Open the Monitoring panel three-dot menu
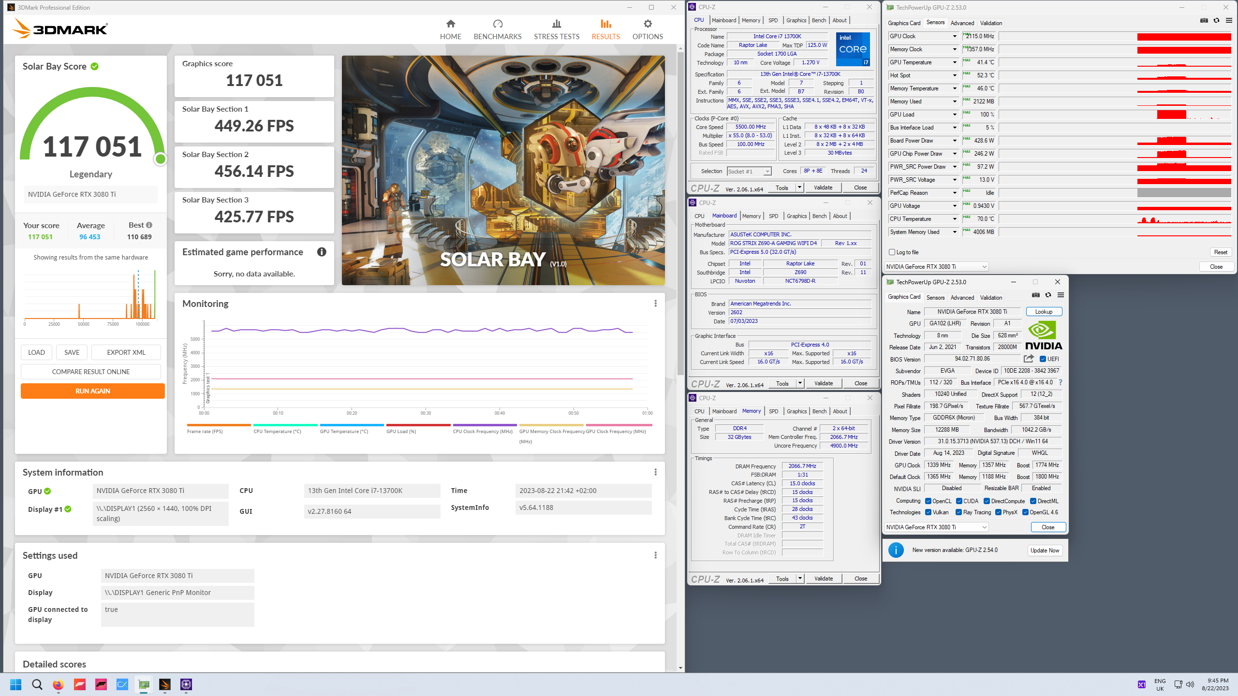The height and width of the screenshot is (696, 1238). point(655,304)
